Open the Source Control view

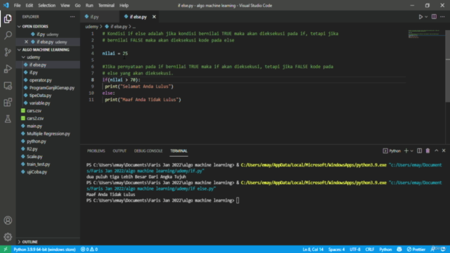coord(8,52)
